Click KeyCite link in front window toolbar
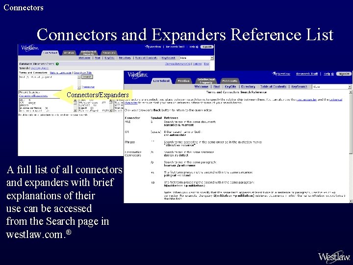Image resolution: width=353 pixels, height=265 pixels. click(x=230, y=86)
